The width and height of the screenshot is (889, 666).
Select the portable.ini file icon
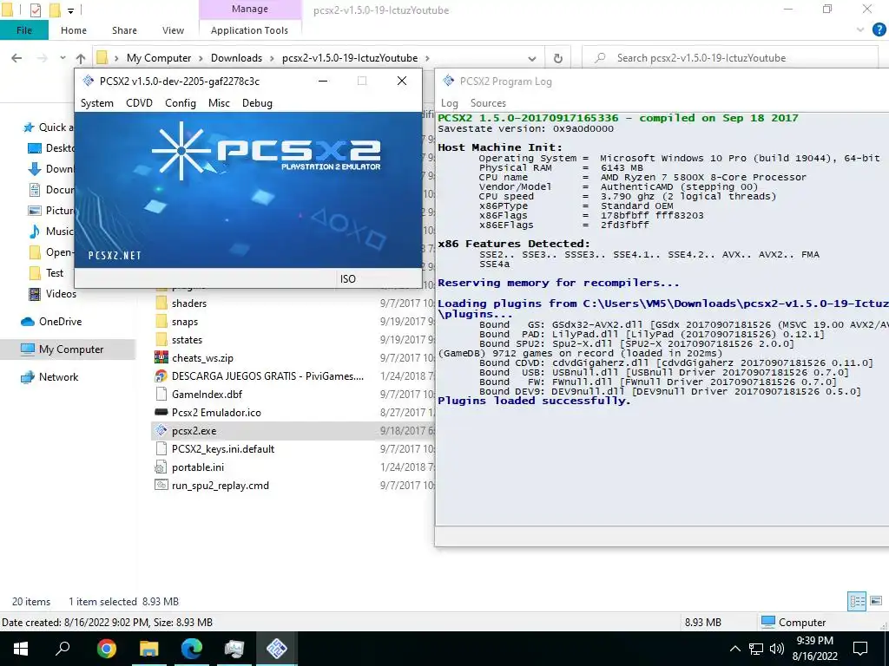[x=161, y=467]
